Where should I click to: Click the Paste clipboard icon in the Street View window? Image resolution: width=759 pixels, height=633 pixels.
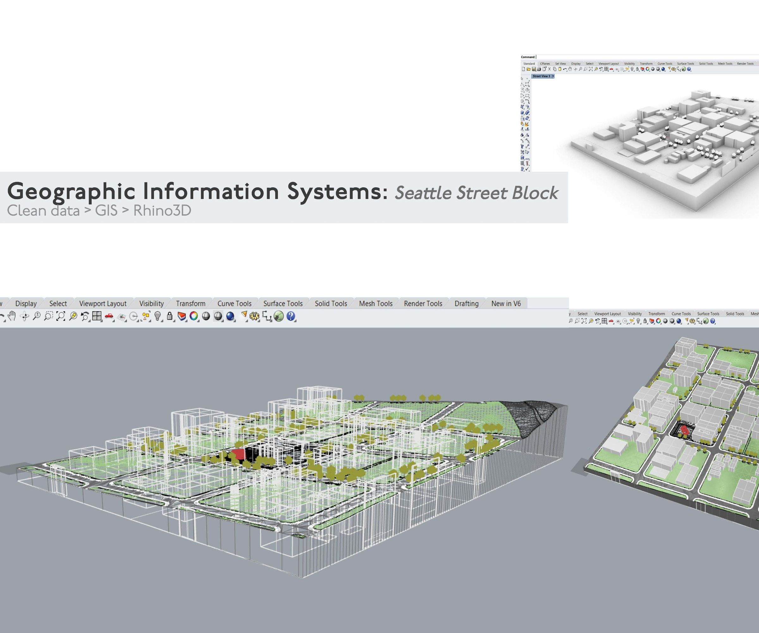coord(559,69)
